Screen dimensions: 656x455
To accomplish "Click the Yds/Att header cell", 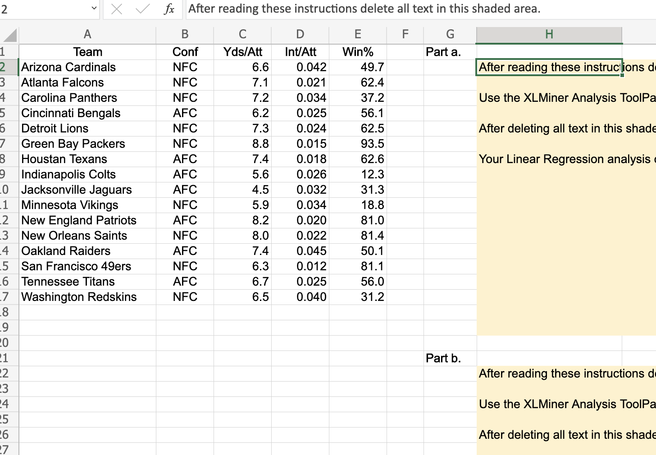I will (242, 51).
